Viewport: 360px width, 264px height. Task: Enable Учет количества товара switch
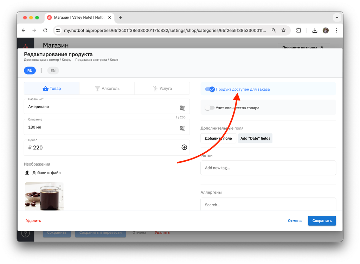(210, 108)
